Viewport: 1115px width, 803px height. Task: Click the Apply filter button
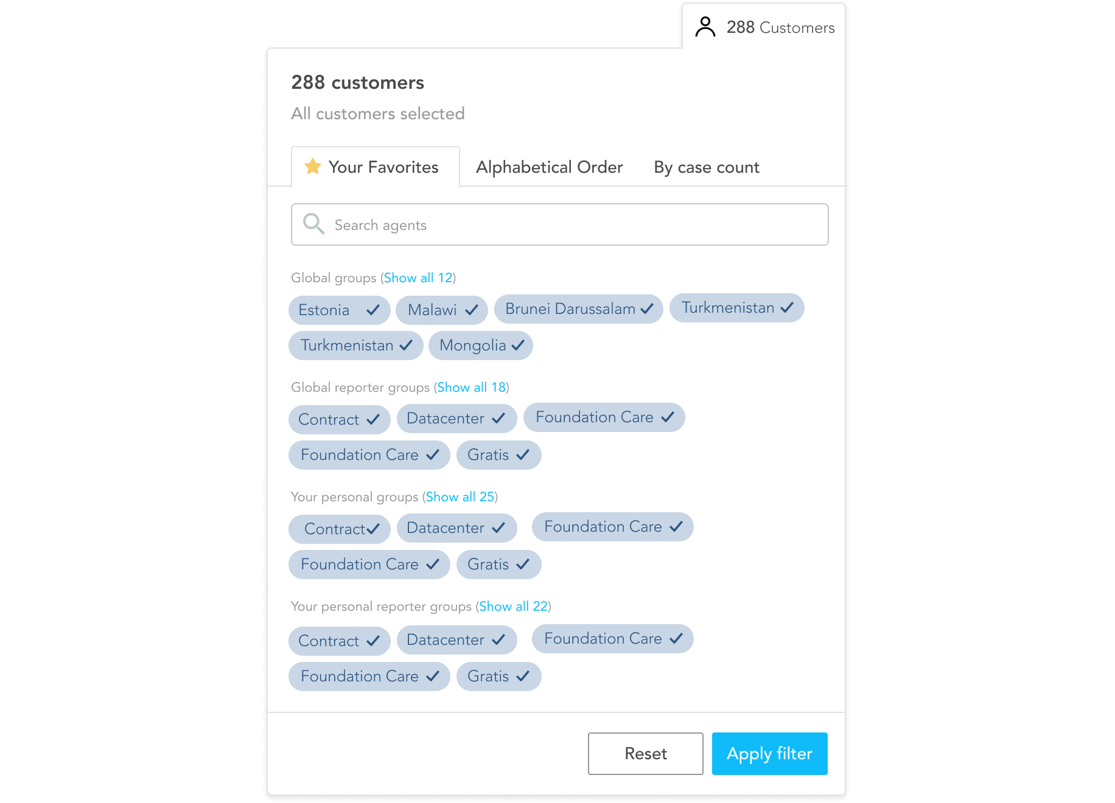point(769,754)
